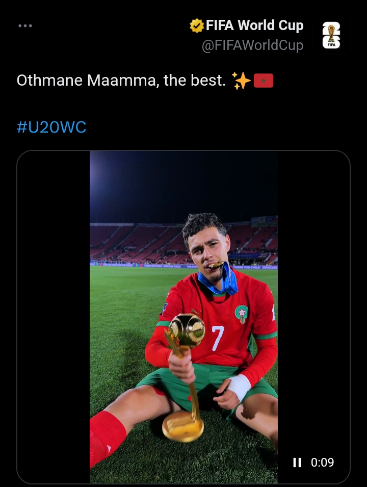The width and height of the screenshot is (367, 487).
Task: Click the gold verified badge
Action: point(196,25)
